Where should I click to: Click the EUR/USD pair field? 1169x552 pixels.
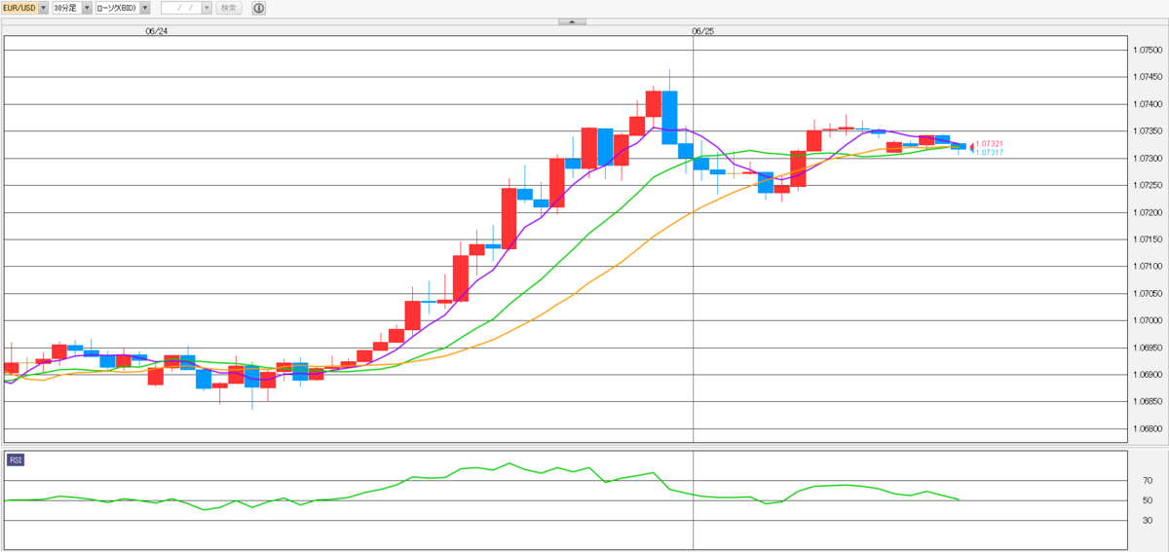(x=19, y=8)
